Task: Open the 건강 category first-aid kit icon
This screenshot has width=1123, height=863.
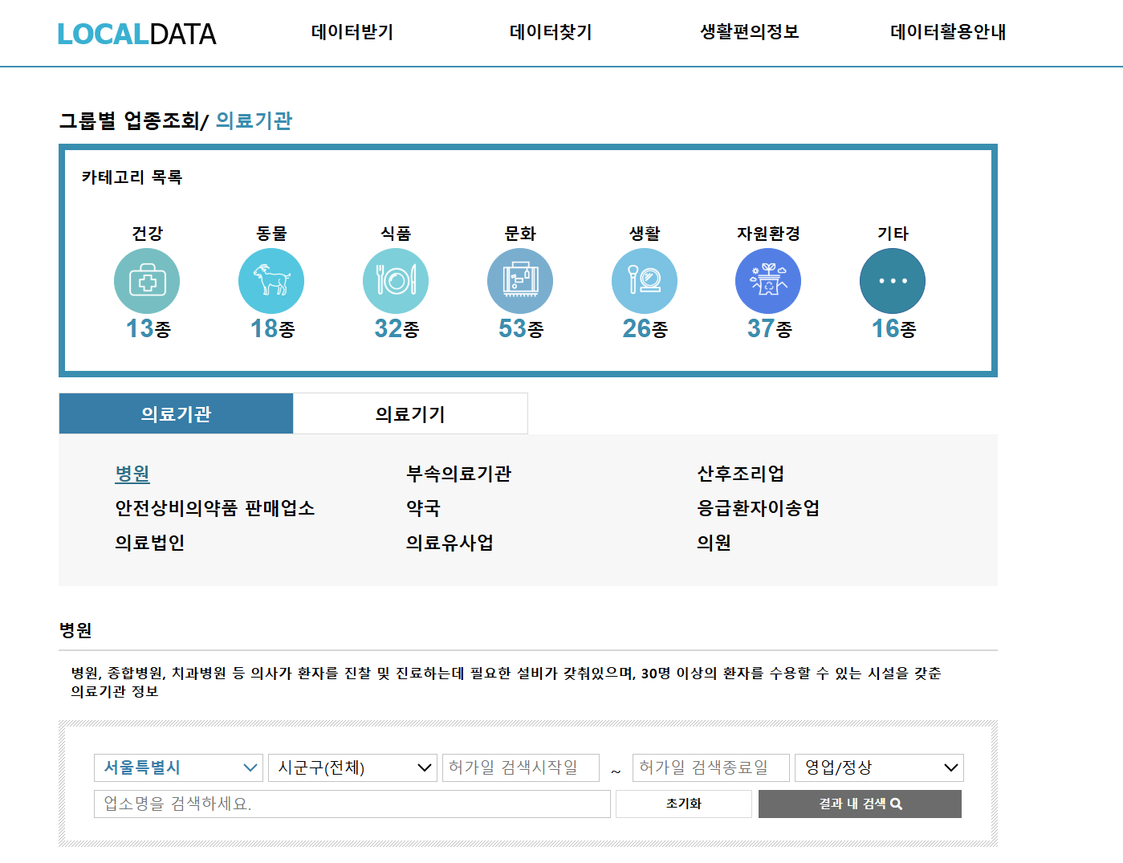Action: (x=147, y=281)
